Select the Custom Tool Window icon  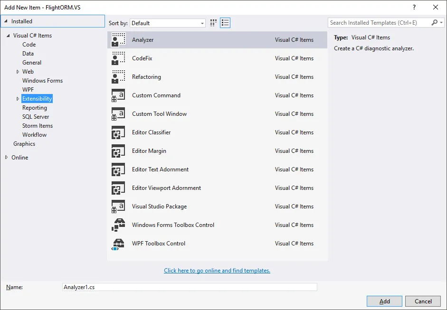point(118,113)
